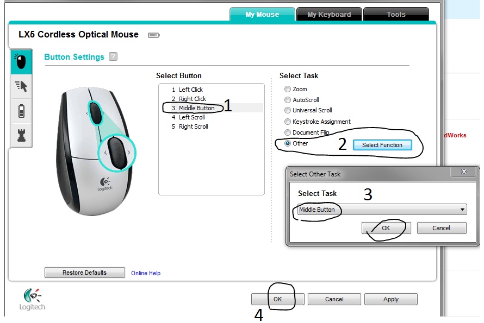Click Cancel in Select Other Task dialog
Viewport: 484px width, 323px height.
(442, 228)
